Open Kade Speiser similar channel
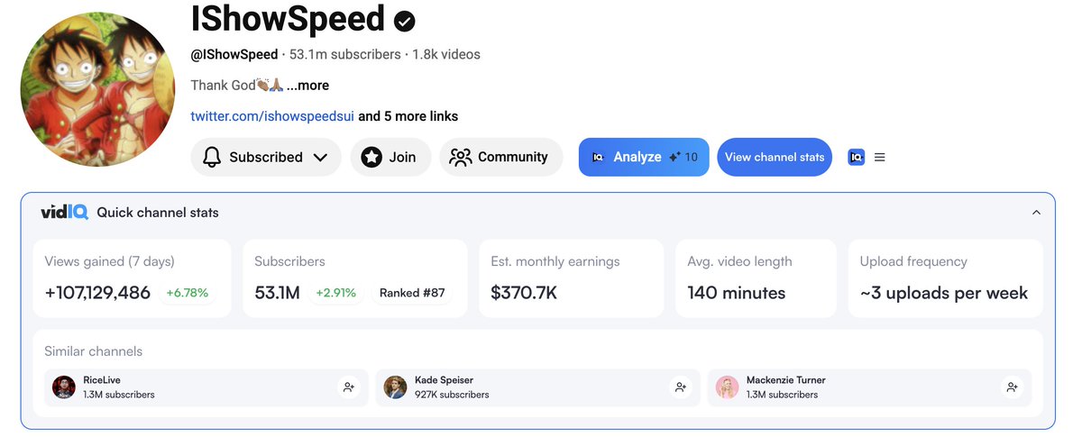Screen dimensions: 1082x437 tap(537, 387)
